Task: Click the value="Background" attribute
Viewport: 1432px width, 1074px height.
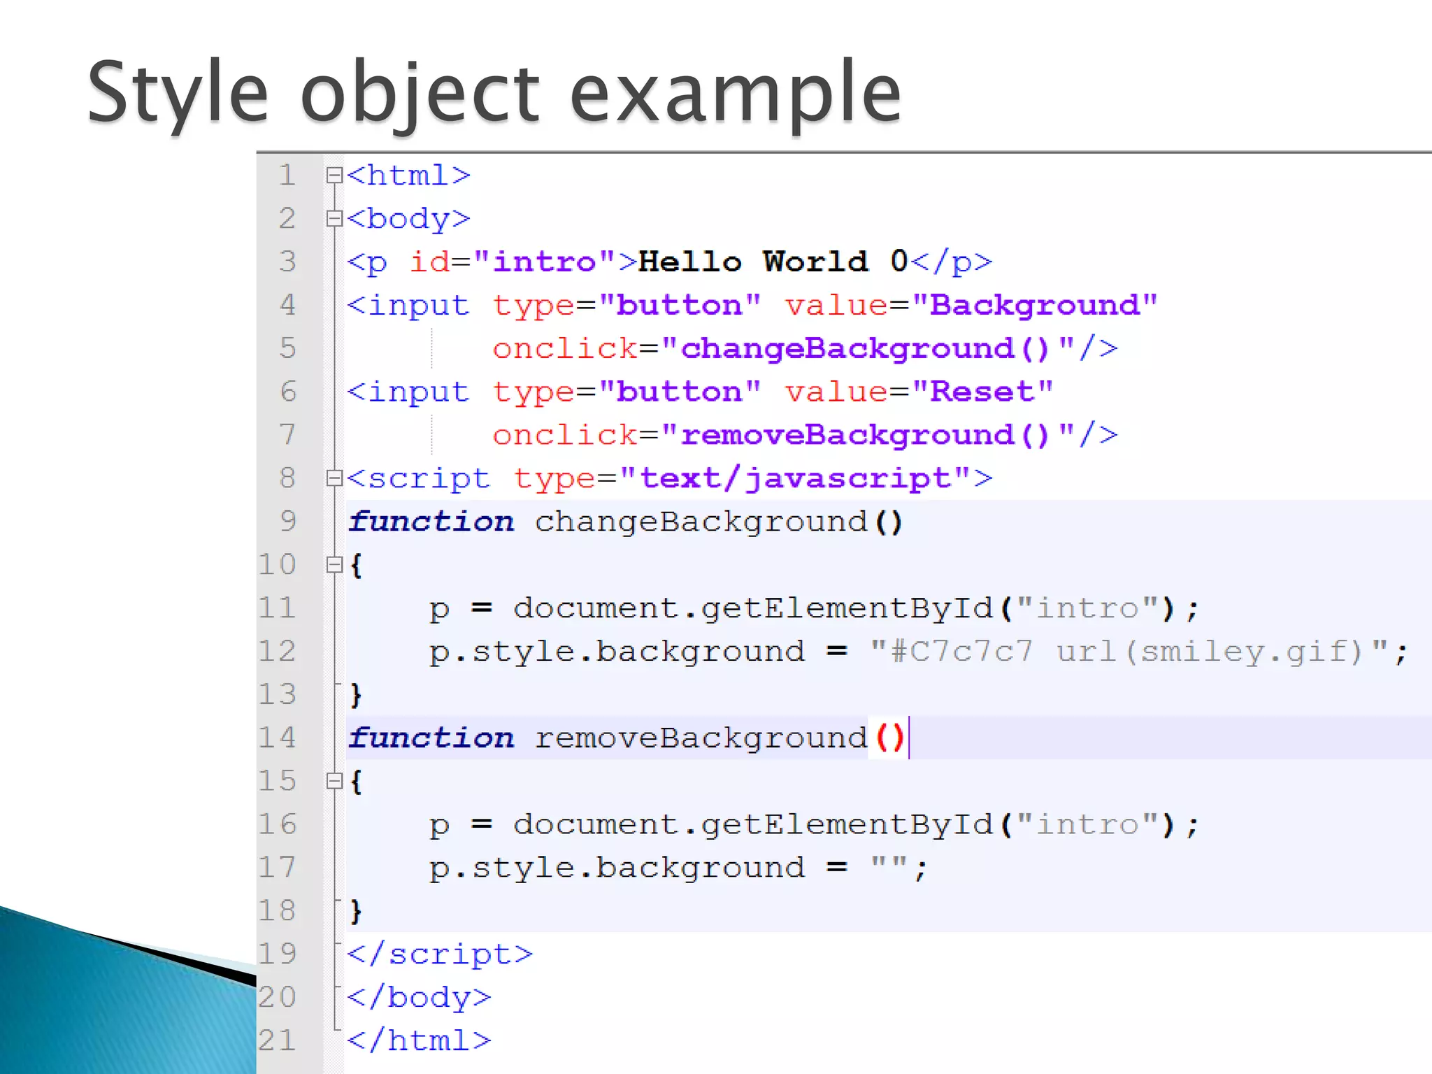Action: pos(971,306)
